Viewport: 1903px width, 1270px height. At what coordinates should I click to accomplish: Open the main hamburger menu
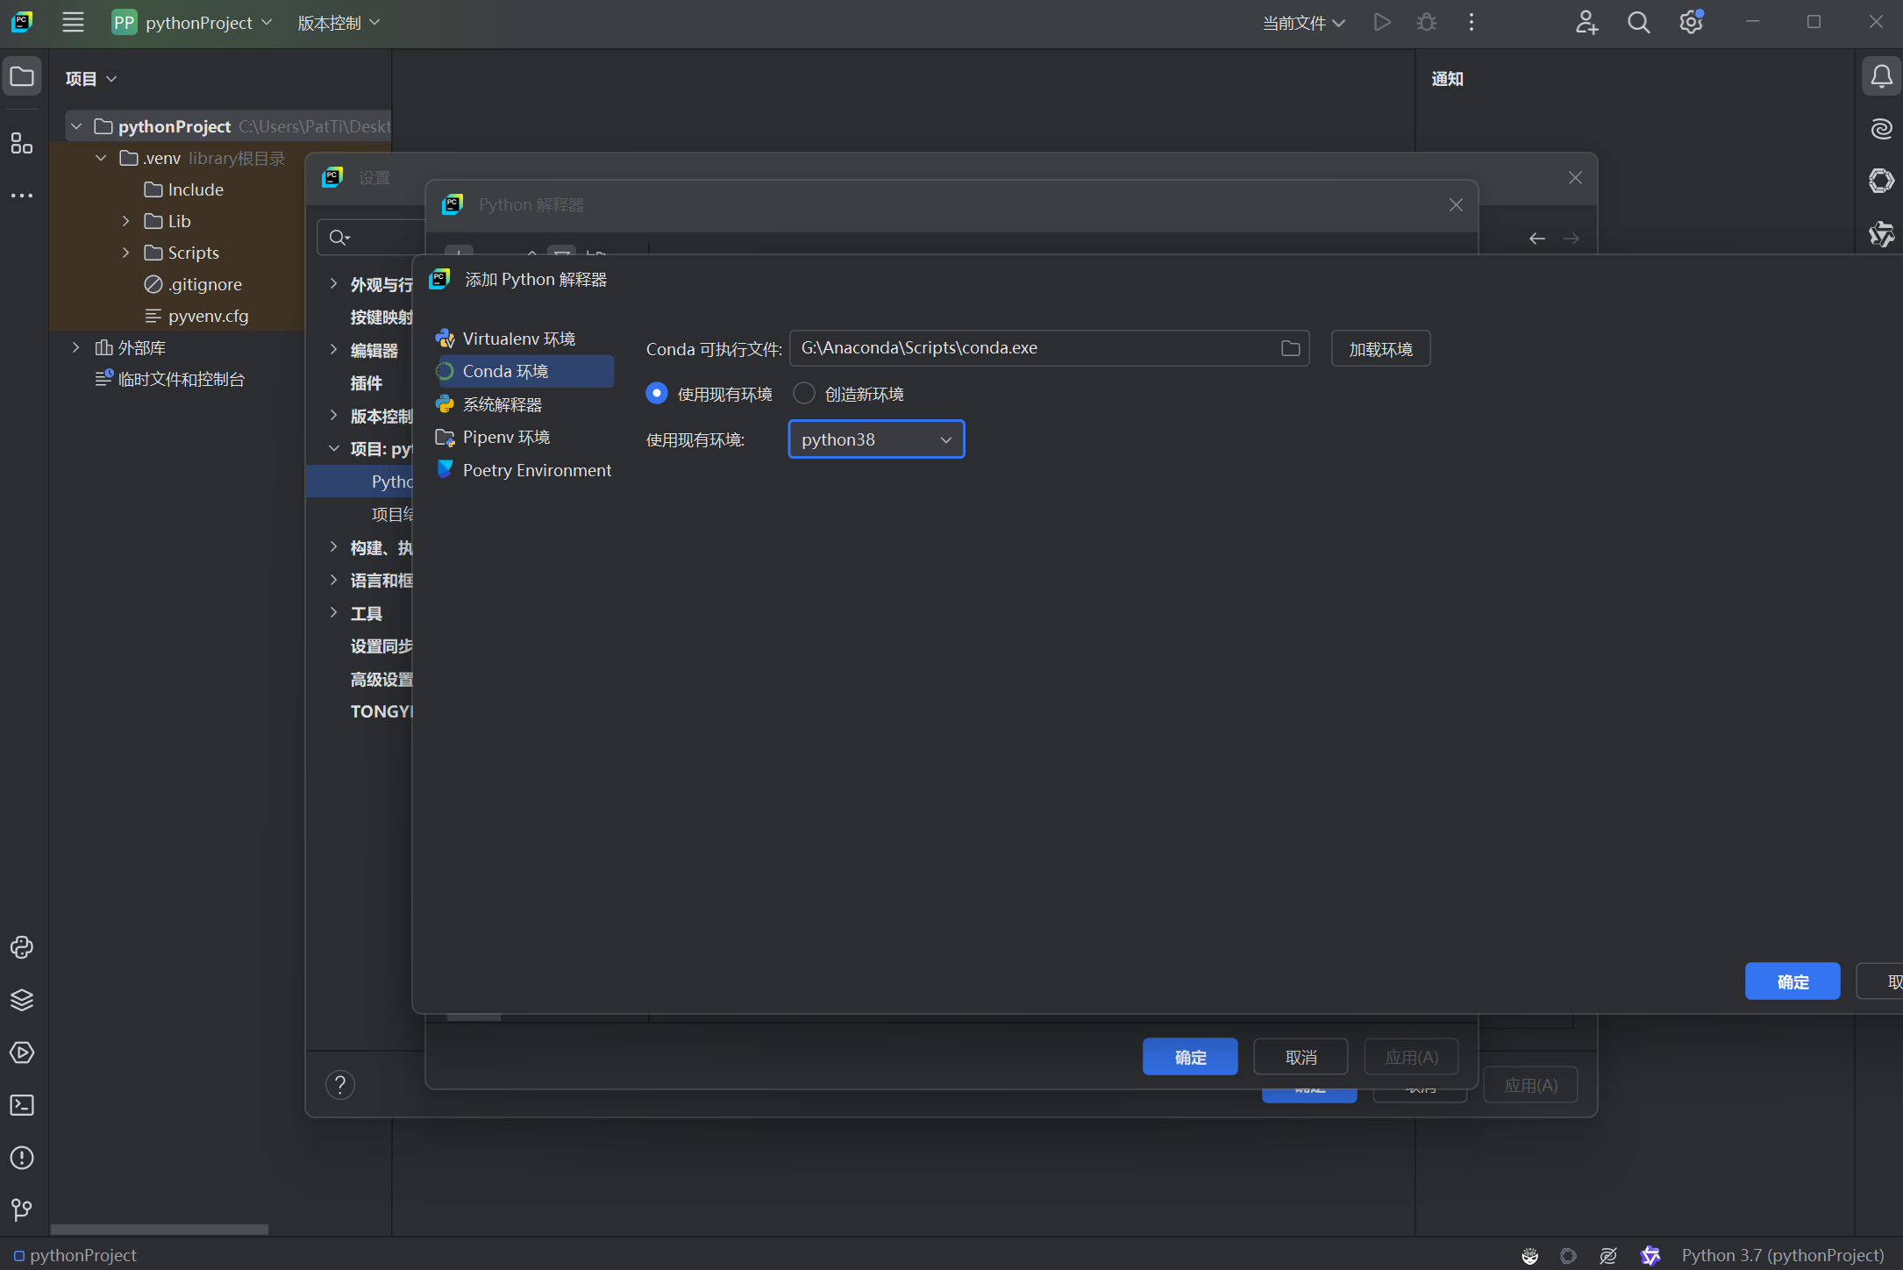[x=73, y=23]
